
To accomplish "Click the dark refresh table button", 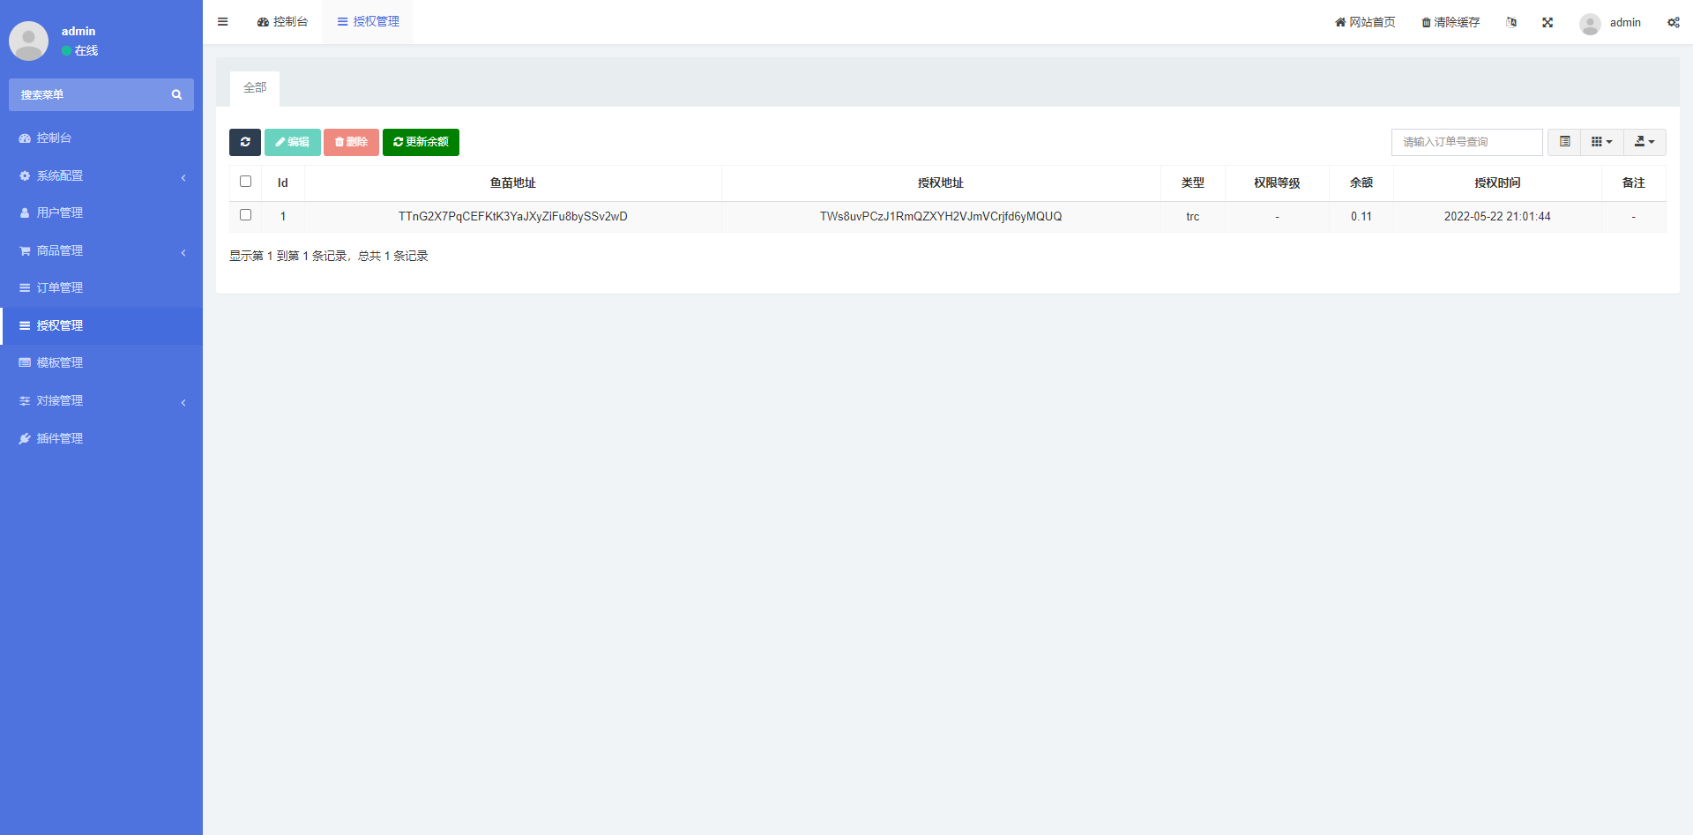I will click(245, 142).
